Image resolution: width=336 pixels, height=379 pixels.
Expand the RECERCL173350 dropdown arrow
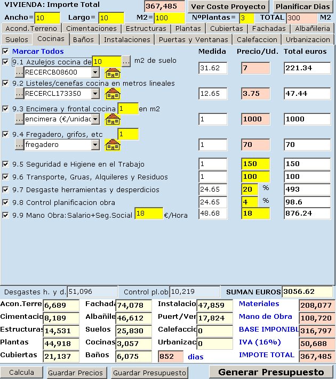(x=95, y=94)
